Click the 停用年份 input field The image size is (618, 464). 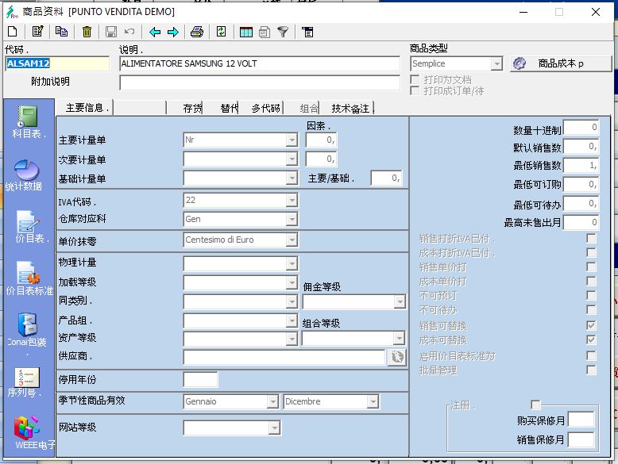[200, 379]
